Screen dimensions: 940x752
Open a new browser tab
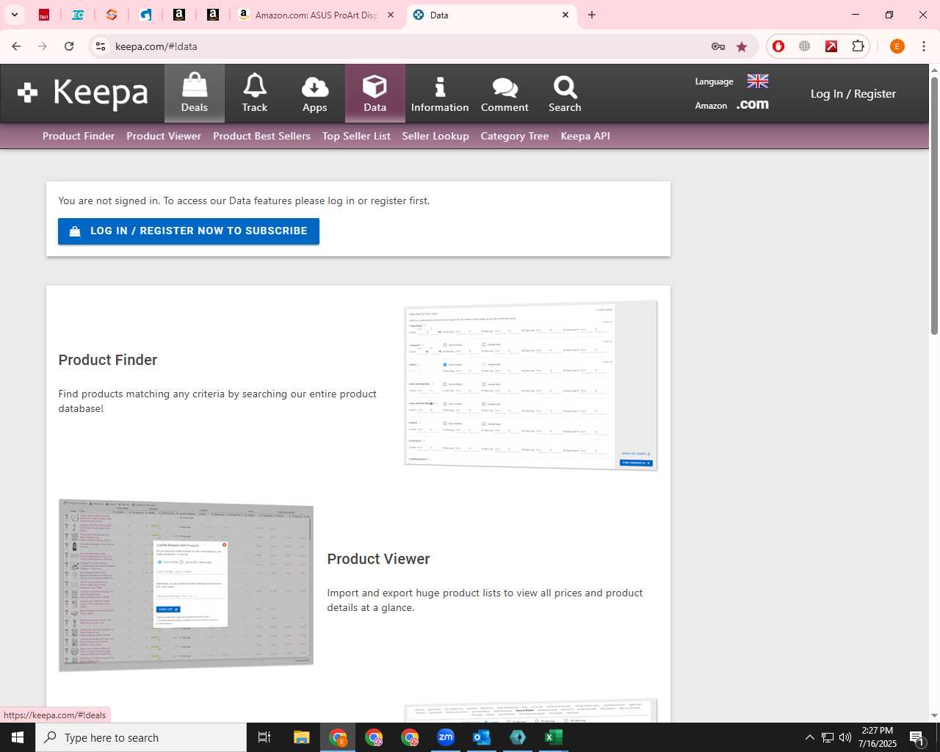pyautogui.click(x=592, y=15)
